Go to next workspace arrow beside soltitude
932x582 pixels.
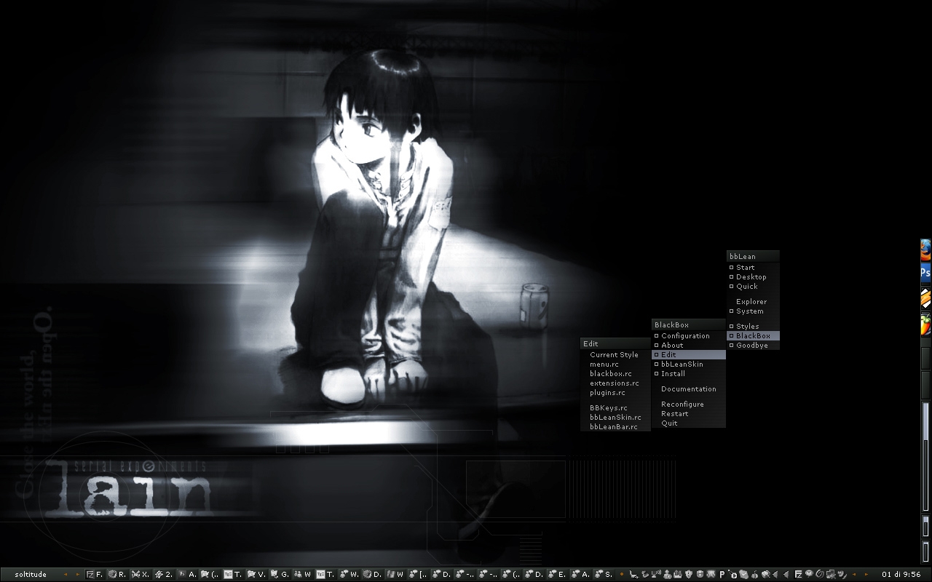point(78,574)
